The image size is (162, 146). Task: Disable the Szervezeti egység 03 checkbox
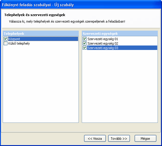point(84,48)
